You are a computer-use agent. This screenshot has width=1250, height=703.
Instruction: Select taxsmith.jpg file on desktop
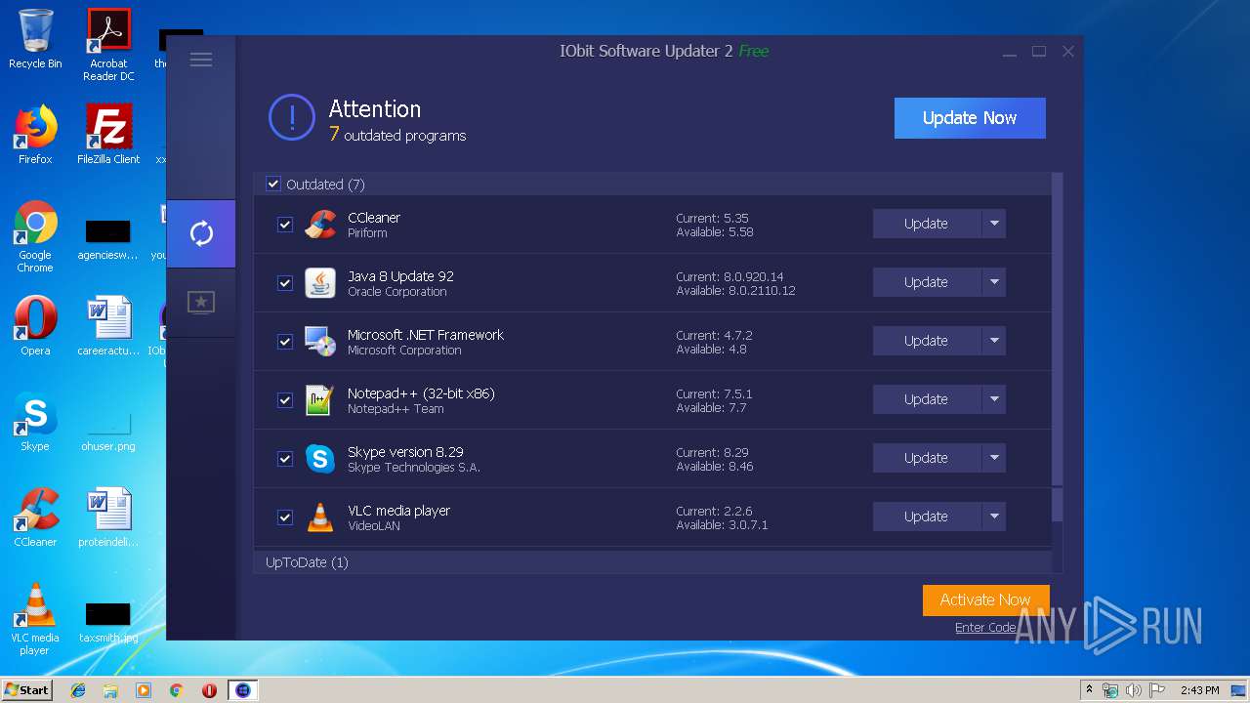tap(108, 623)
